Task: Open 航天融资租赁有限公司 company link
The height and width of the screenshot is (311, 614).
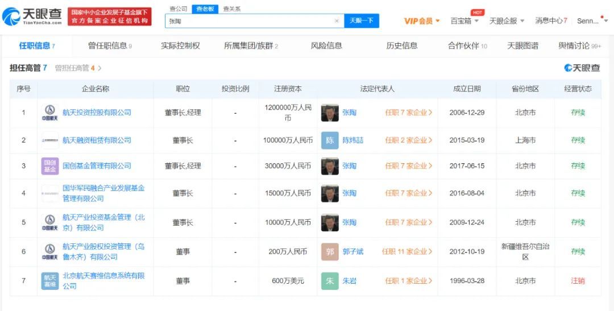Action: 97,140
